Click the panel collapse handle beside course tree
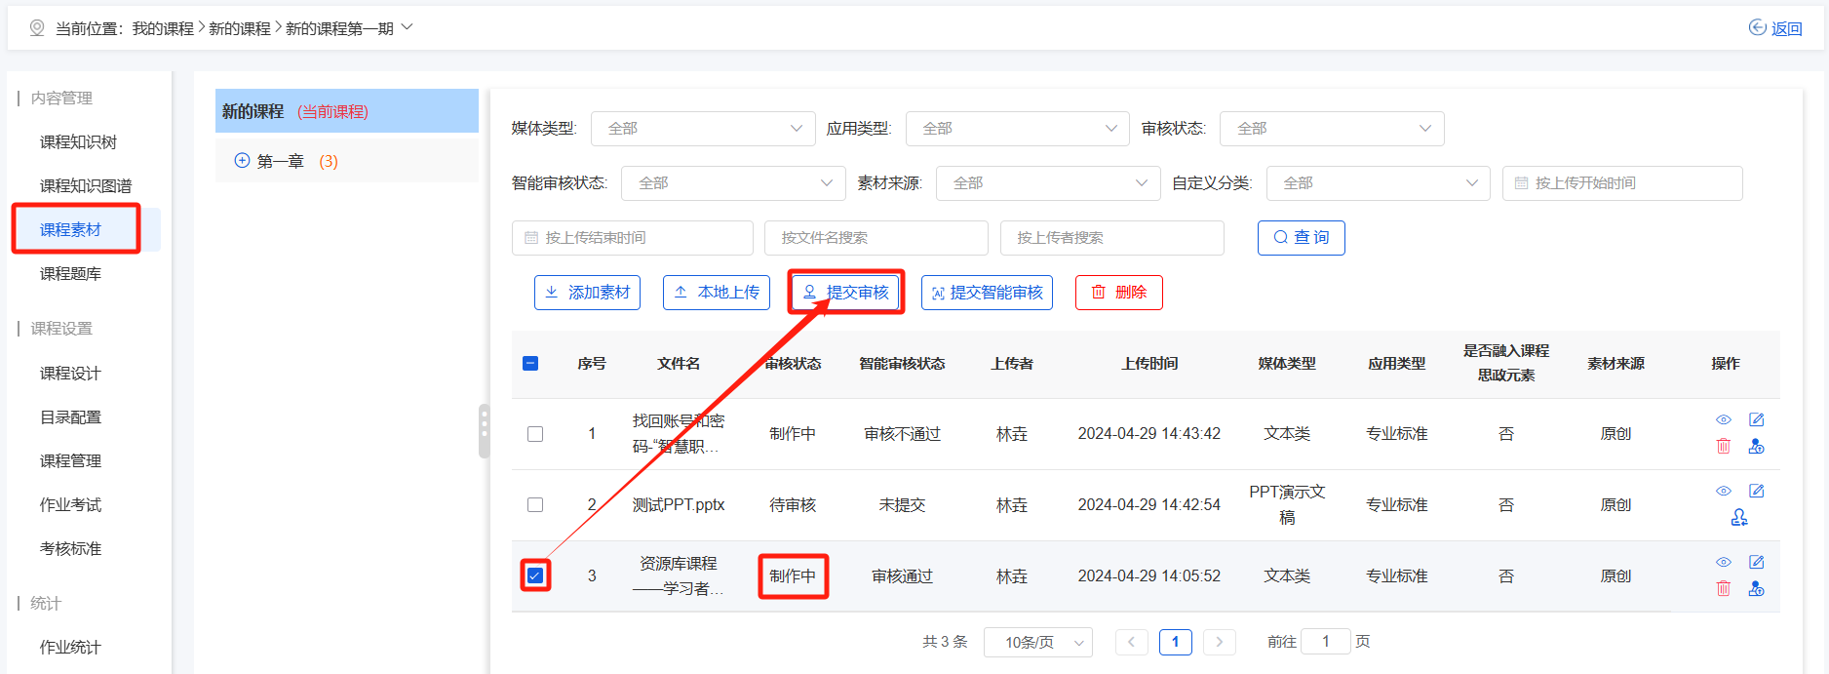 click(x=484, y=430)
